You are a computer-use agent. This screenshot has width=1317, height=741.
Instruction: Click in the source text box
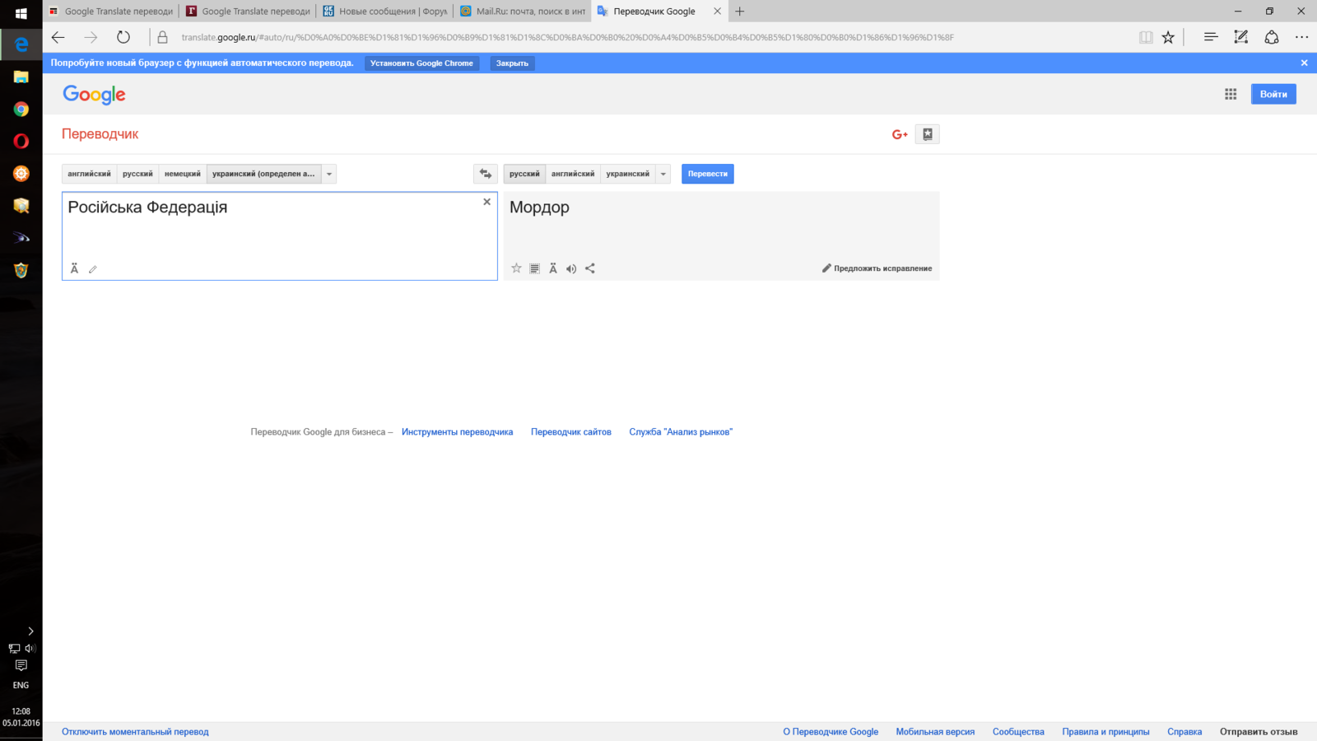pyautogui.click(x=280, y=236)
